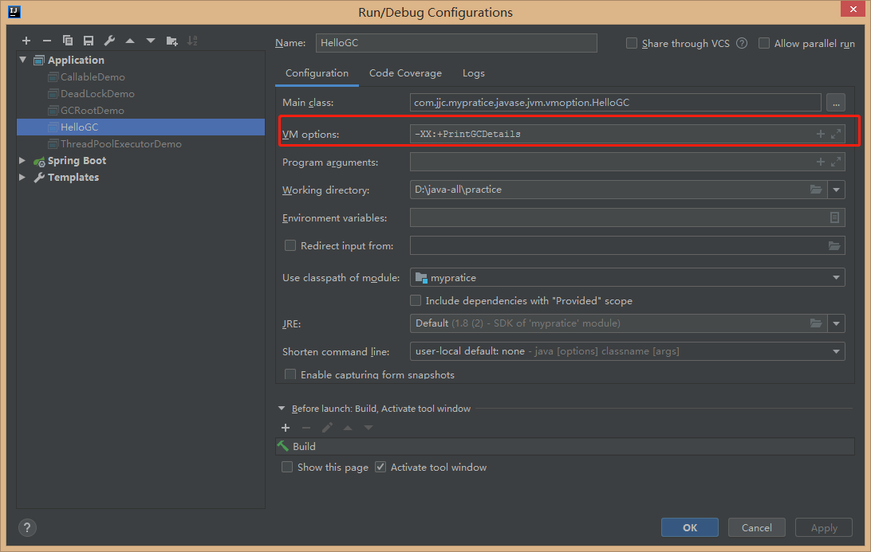Image resolution: width=871 pixels, height=552 pixels.
Task: Click the Add New Configuration plus icon
Action: (x=26, y=41)
